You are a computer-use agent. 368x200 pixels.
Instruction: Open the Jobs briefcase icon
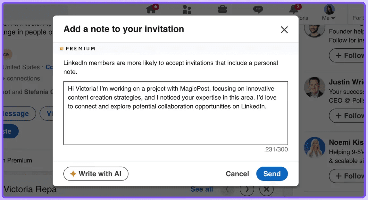pyautogui.click(x=222, y=9)
